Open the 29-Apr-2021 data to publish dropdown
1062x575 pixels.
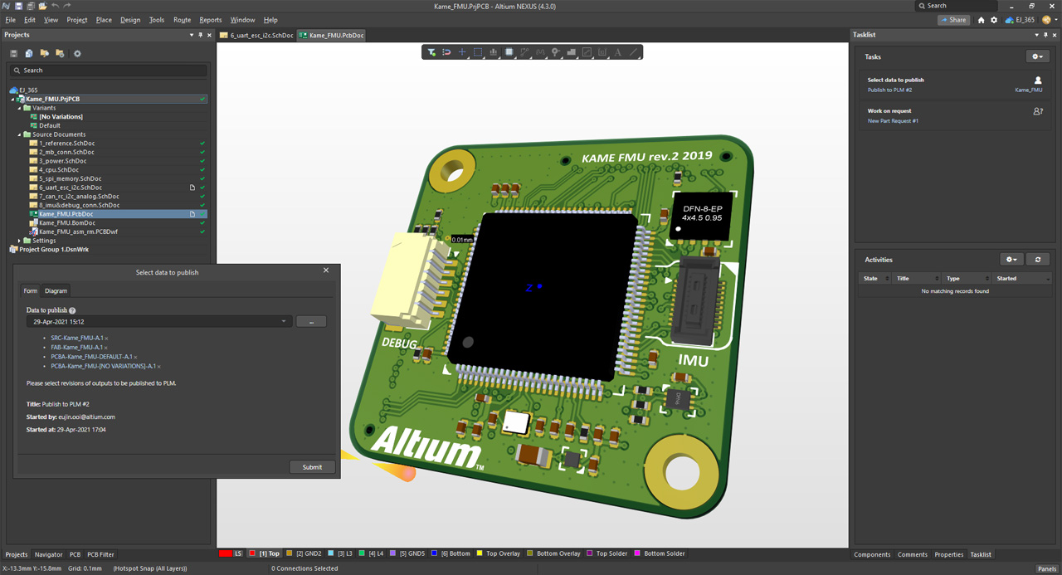(x=284, y=321)
